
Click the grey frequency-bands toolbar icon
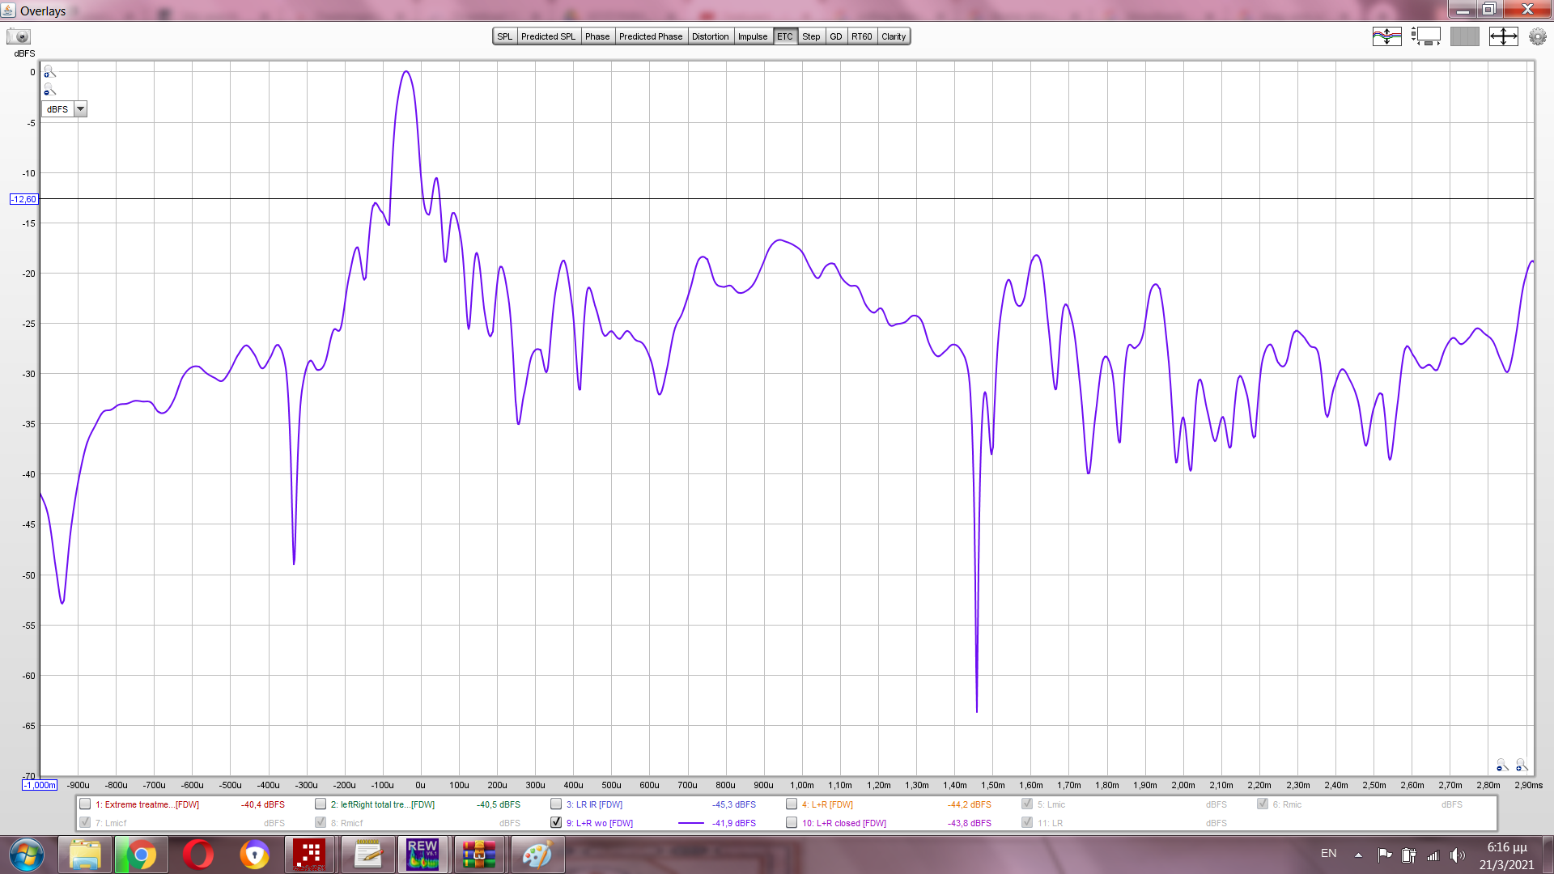[x=1464, y=36]
